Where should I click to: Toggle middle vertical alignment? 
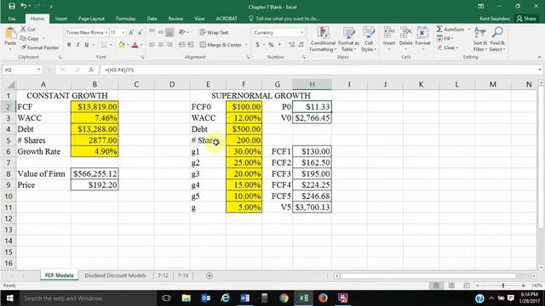161,32
